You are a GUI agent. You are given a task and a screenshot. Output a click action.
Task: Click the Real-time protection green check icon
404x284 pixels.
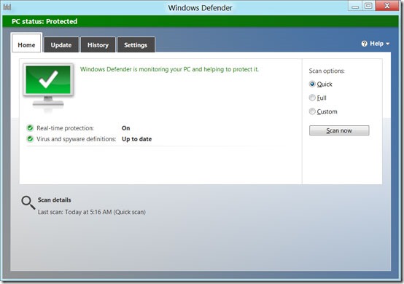(x=30, y=128)
